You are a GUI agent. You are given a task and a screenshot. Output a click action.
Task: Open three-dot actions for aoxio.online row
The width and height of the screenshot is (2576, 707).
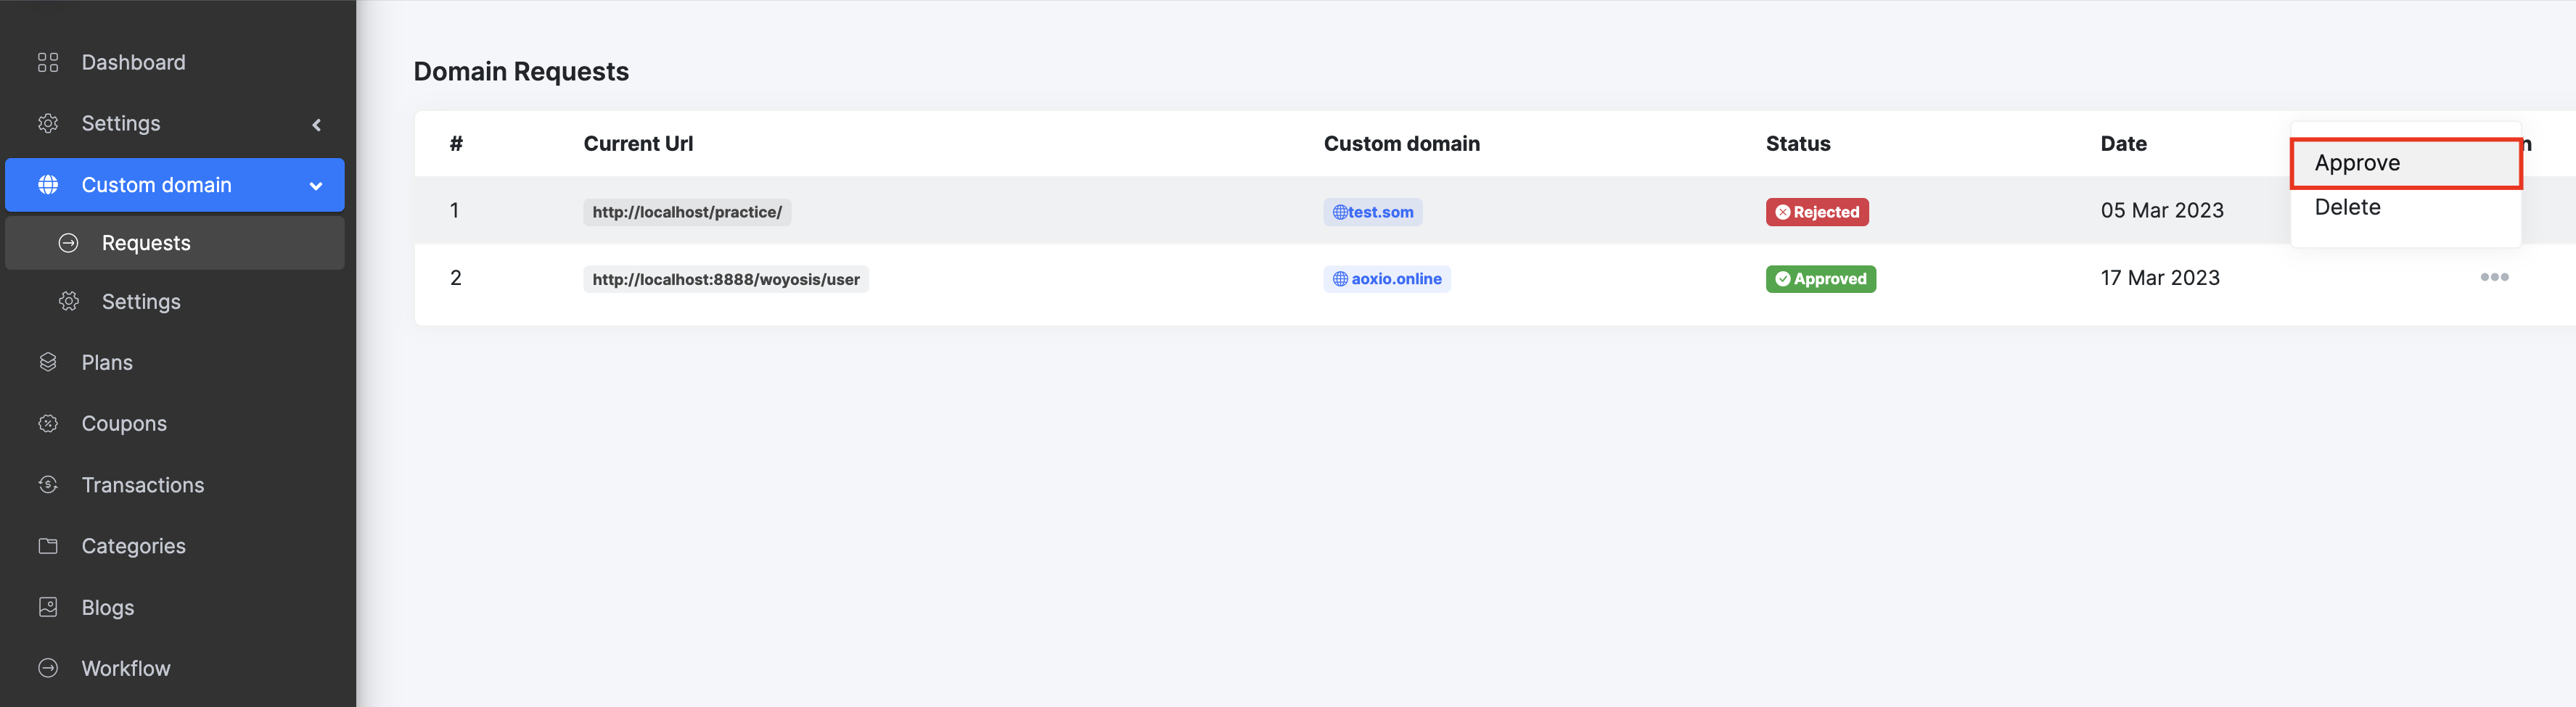[x=2493, y=277]
